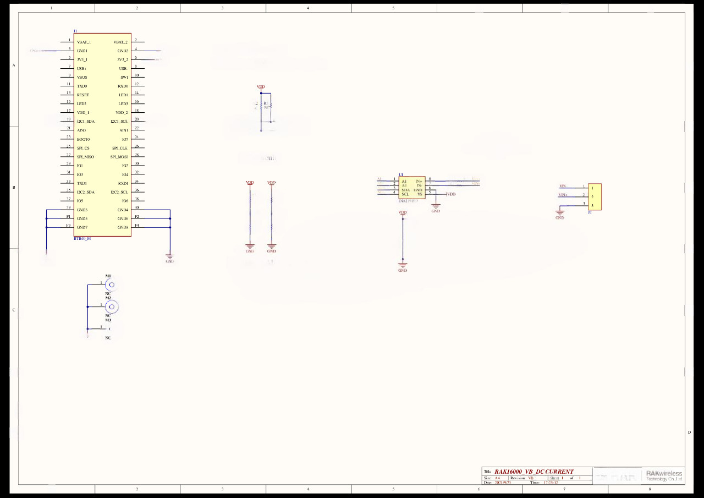Viewport: 704px width, 498px height.
Task: Select the VBAT_1 pin label on J1
Action: pyautogui.click(x=84, y=42)
